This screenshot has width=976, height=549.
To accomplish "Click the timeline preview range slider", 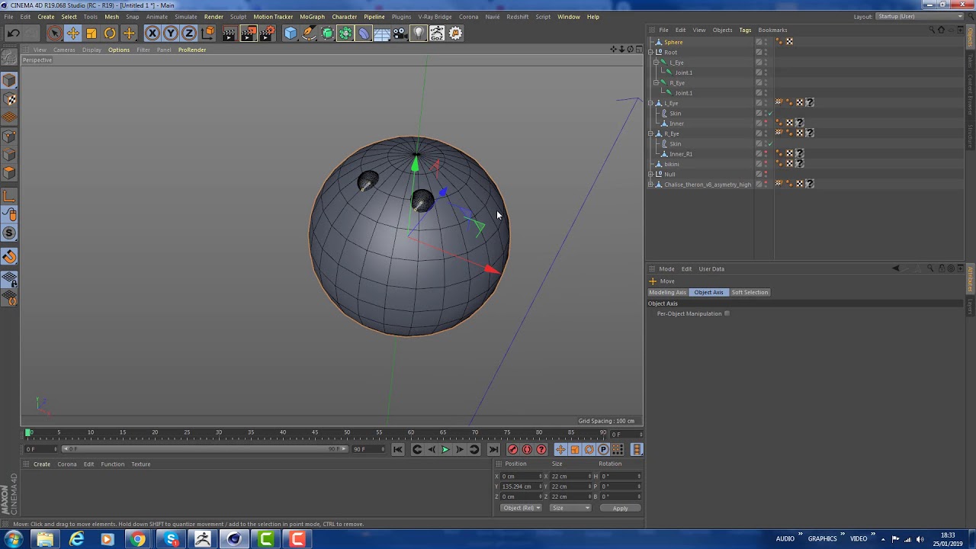I will pyautogui.click(x=205, y=449).
